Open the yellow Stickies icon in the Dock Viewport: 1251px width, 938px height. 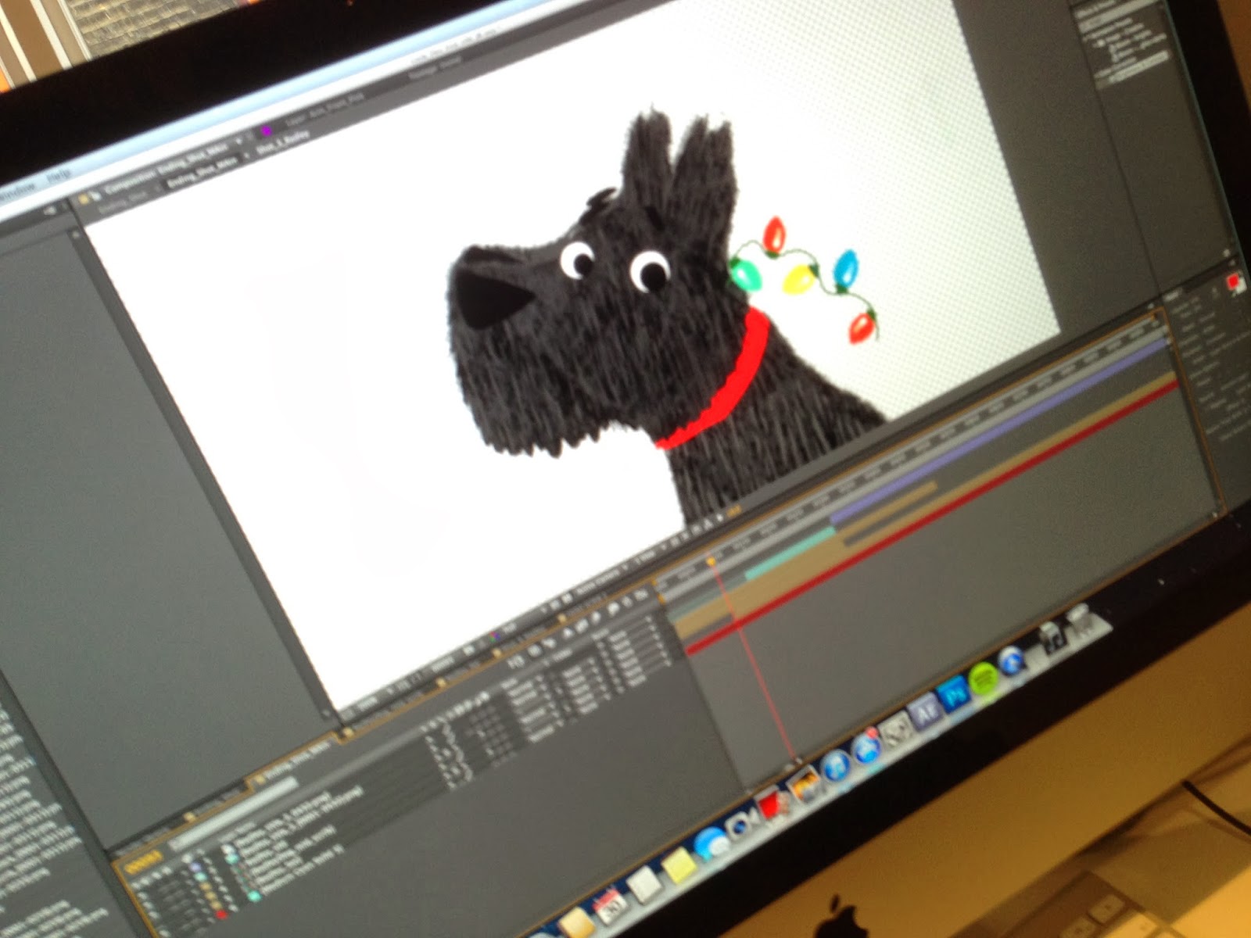tap(679, 865)
